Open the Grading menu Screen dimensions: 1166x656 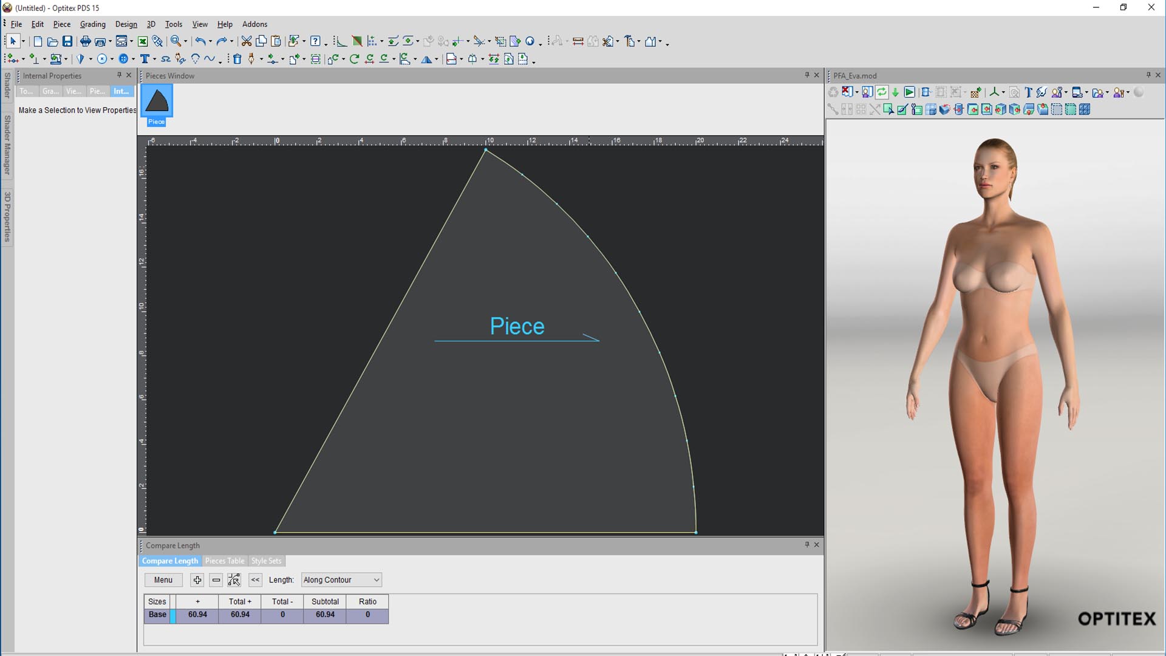(x=92, y=24)
